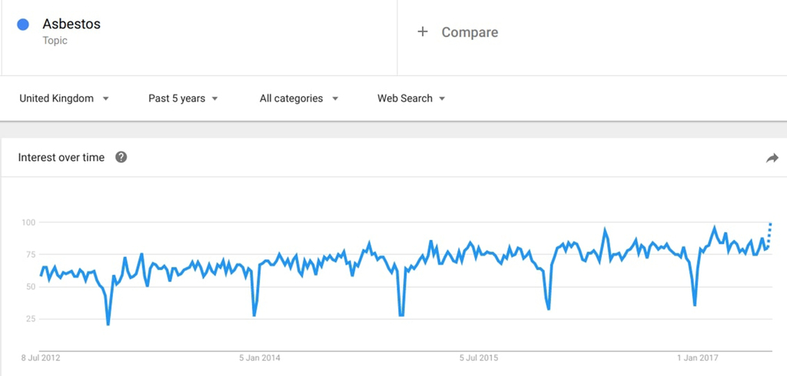Click the 5 Jul 2015 axis label
This screenshot has width=787, height=376.
pos(480,358)
